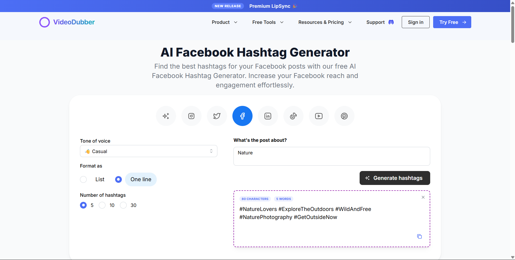Click the VideoDubber circle logo
This screenshot has height=260, width=515.
tap(45, 22)
